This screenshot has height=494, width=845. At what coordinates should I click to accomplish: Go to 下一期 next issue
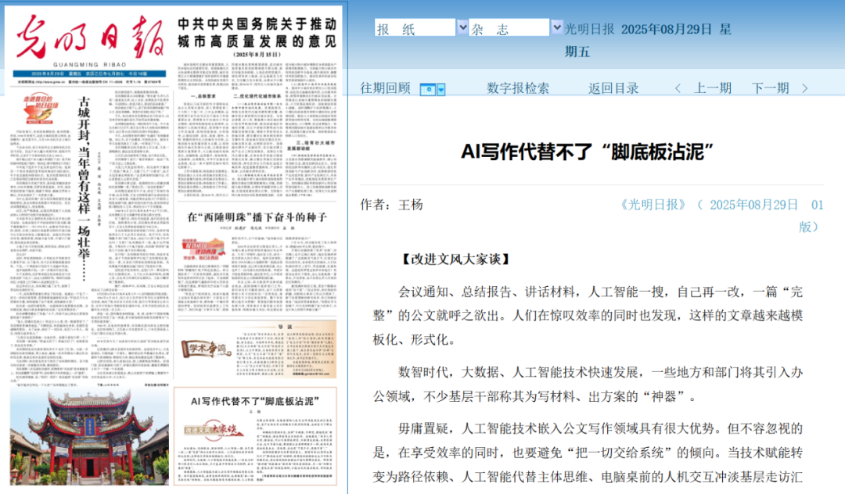pos(770,88)
